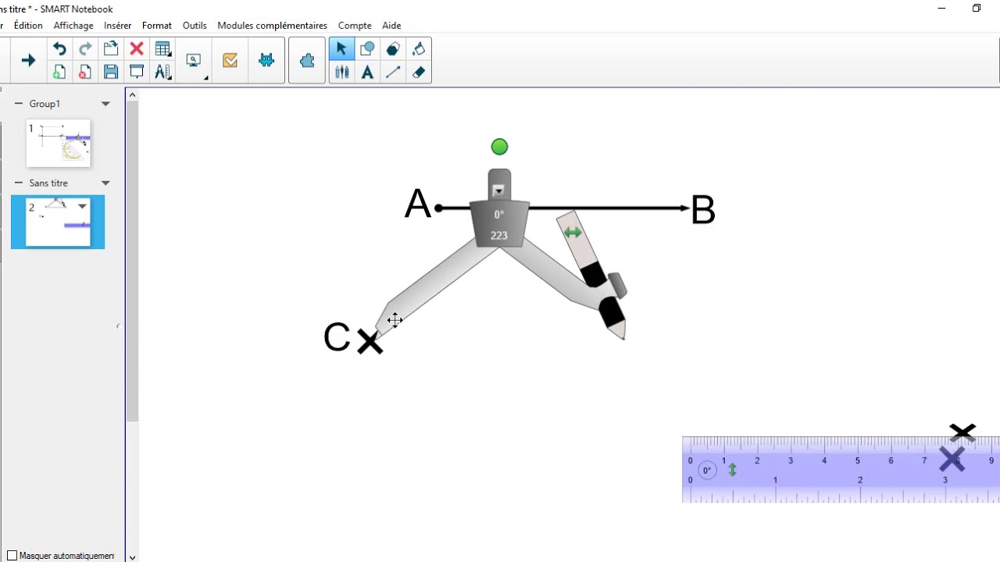The height and width of the screenshot is (562, 1000).
Task: Open the blue monster activity icon
Action: (x=266, y=60)
